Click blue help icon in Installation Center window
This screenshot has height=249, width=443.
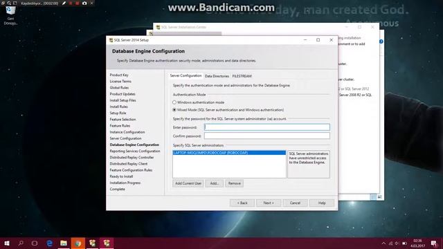381,41
